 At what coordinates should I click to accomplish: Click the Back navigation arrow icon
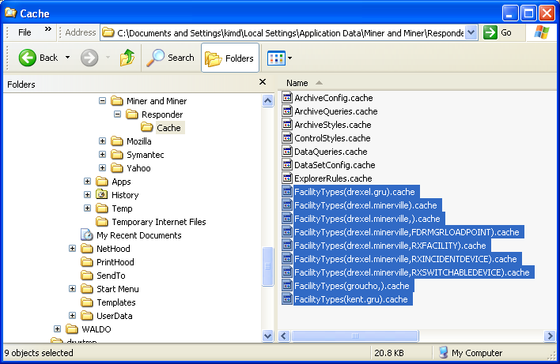28,58
